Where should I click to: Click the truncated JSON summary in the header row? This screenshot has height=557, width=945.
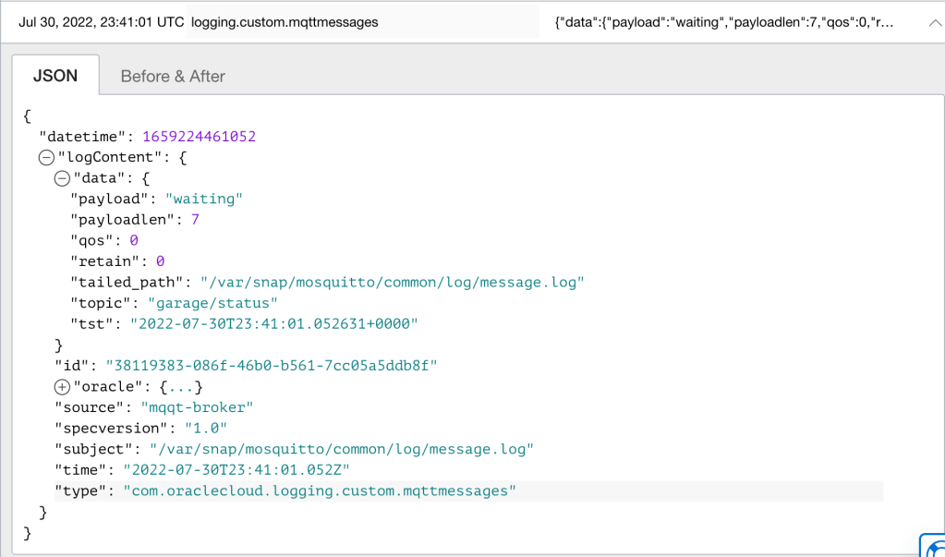(723, 21)
